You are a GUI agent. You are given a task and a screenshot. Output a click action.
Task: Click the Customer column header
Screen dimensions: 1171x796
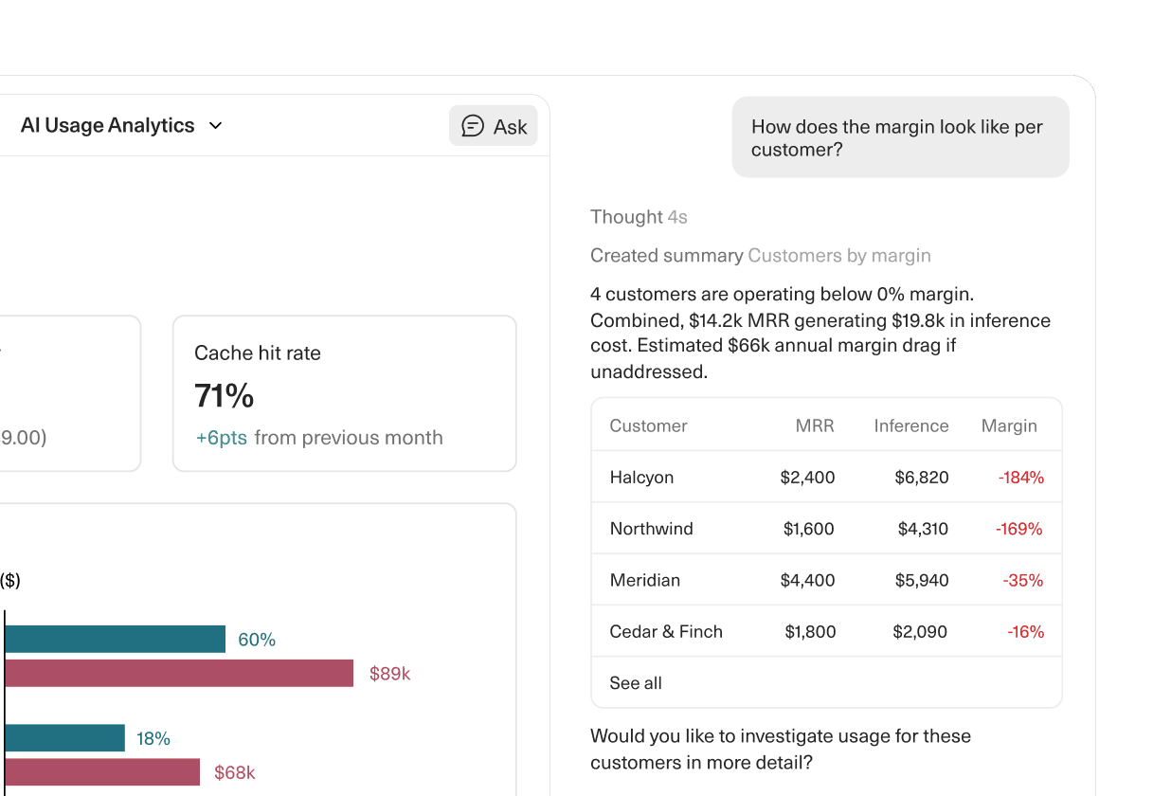[648, 425]
